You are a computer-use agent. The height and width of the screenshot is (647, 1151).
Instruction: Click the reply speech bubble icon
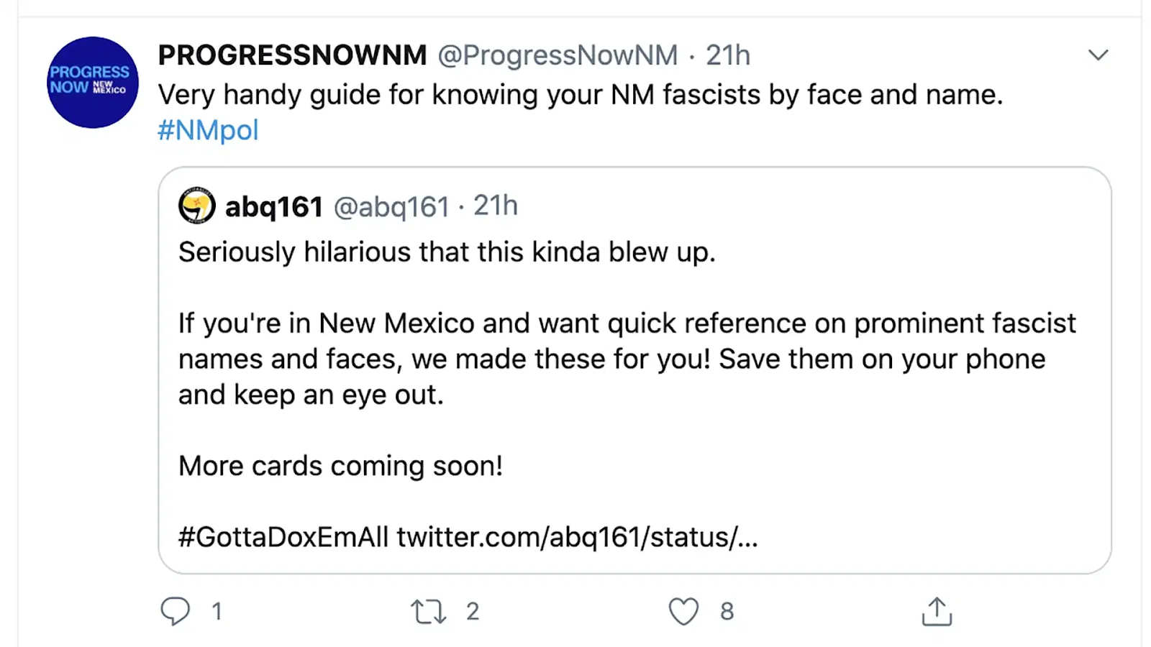(175, 611)
